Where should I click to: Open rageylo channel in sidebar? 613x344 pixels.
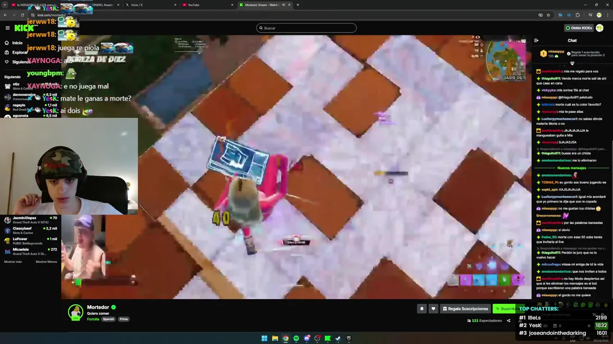(31, 107)
